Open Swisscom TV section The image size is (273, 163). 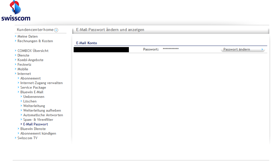27,138
